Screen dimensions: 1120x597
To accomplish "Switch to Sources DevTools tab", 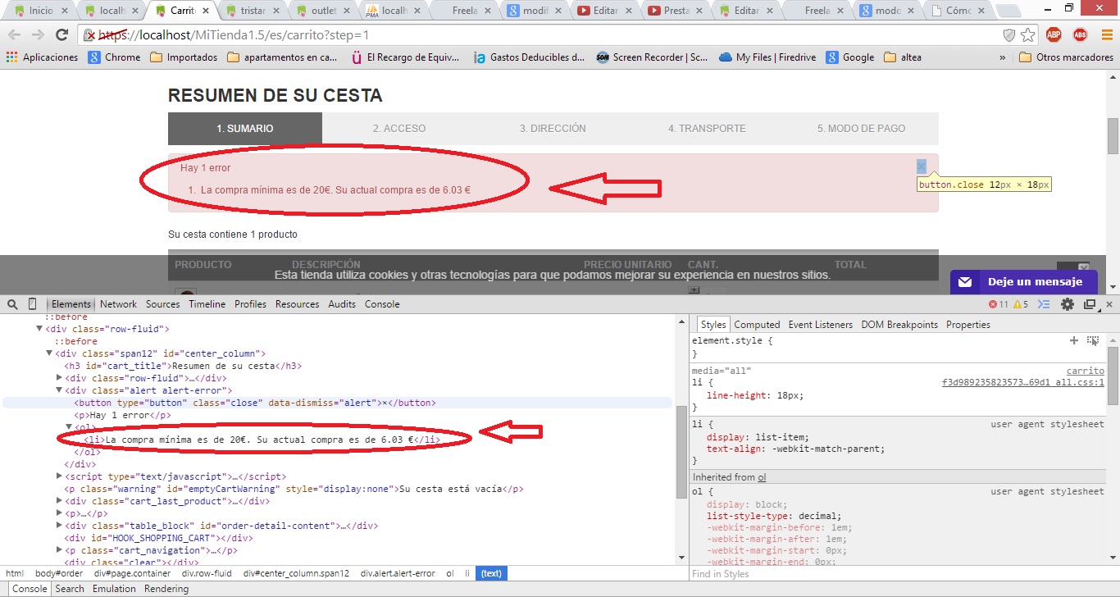I will pos(163,304).
